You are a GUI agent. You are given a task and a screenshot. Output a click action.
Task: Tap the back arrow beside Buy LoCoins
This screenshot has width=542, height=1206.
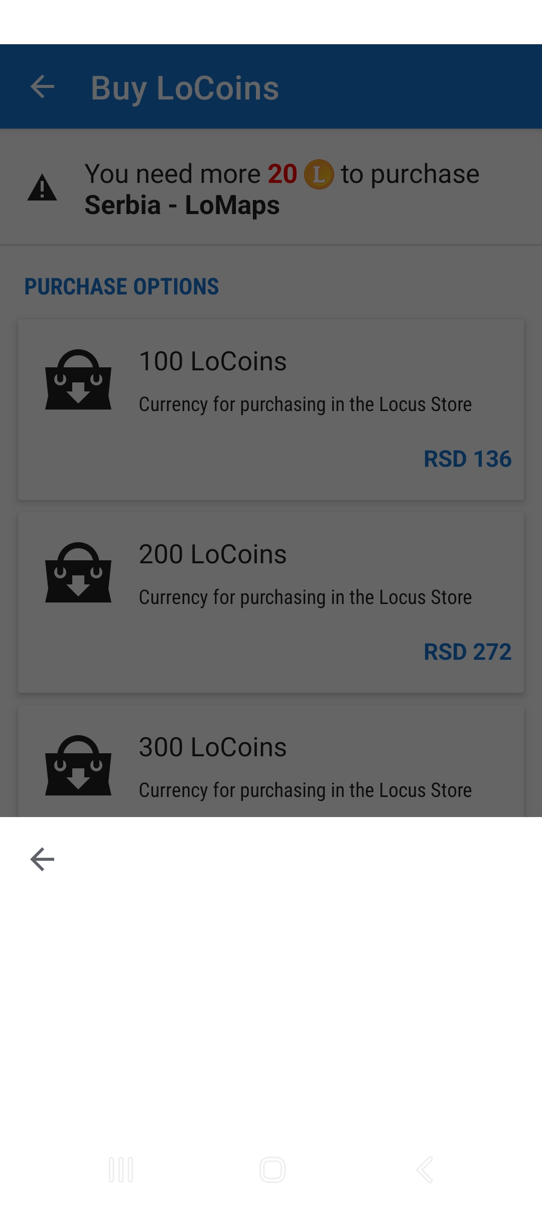click(x=42, y=87)
